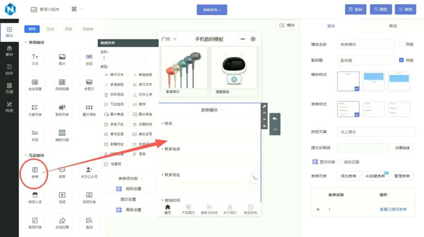Add the 视频 video module
This screenshot has height=237, width=424.
click(62, 198)
